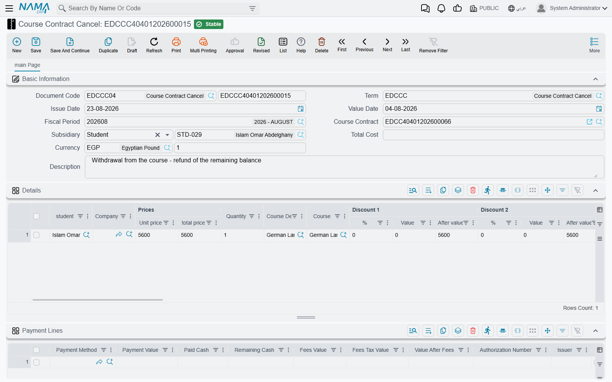Open the More options menu

click(594, 45)
